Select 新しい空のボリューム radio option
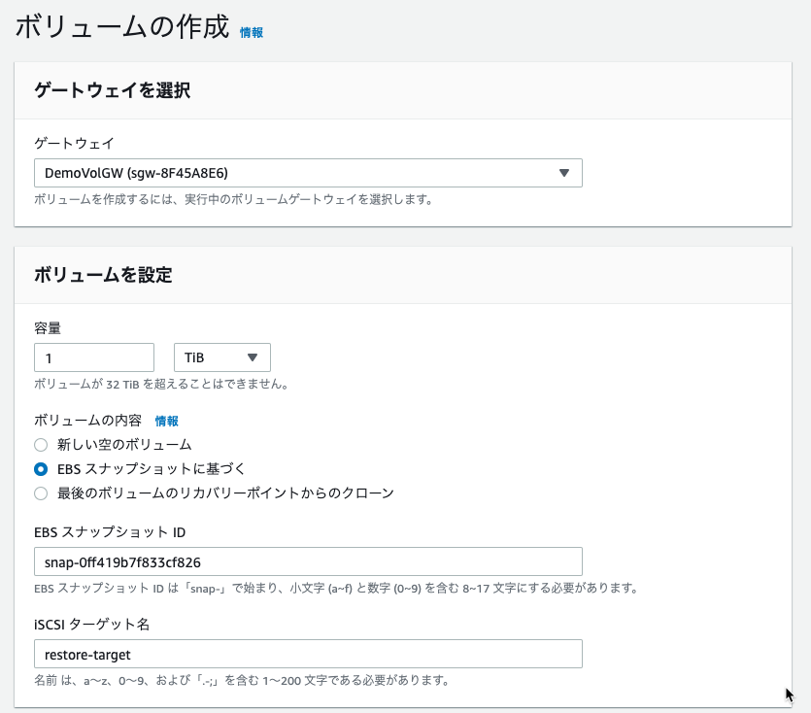Screen dimensions: 811x713 coord(41,445)
